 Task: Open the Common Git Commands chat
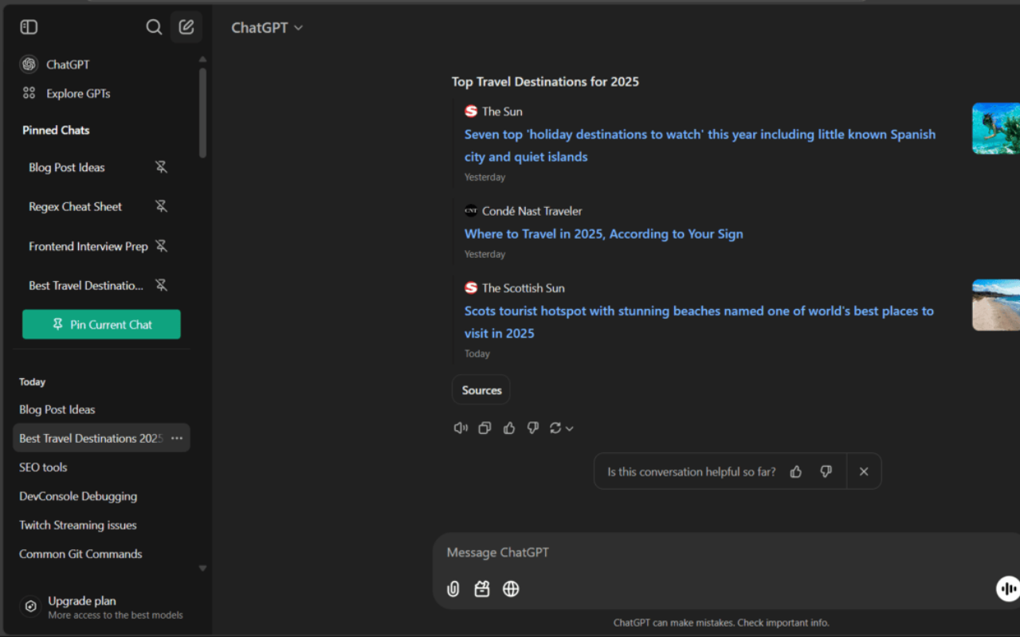[x=80, y=553]
